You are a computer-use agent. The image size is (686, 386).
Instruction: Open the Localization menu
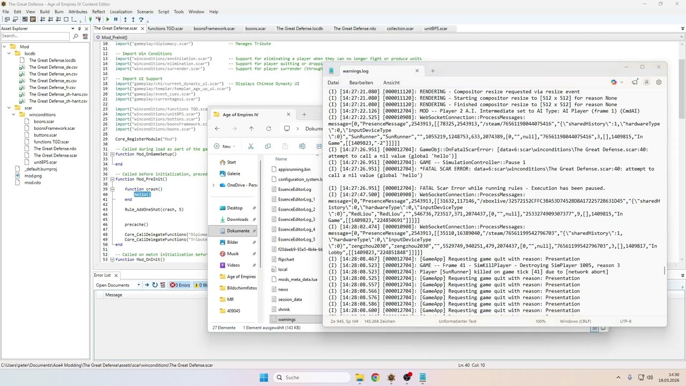pyautogui.click(x=121, y=11)
